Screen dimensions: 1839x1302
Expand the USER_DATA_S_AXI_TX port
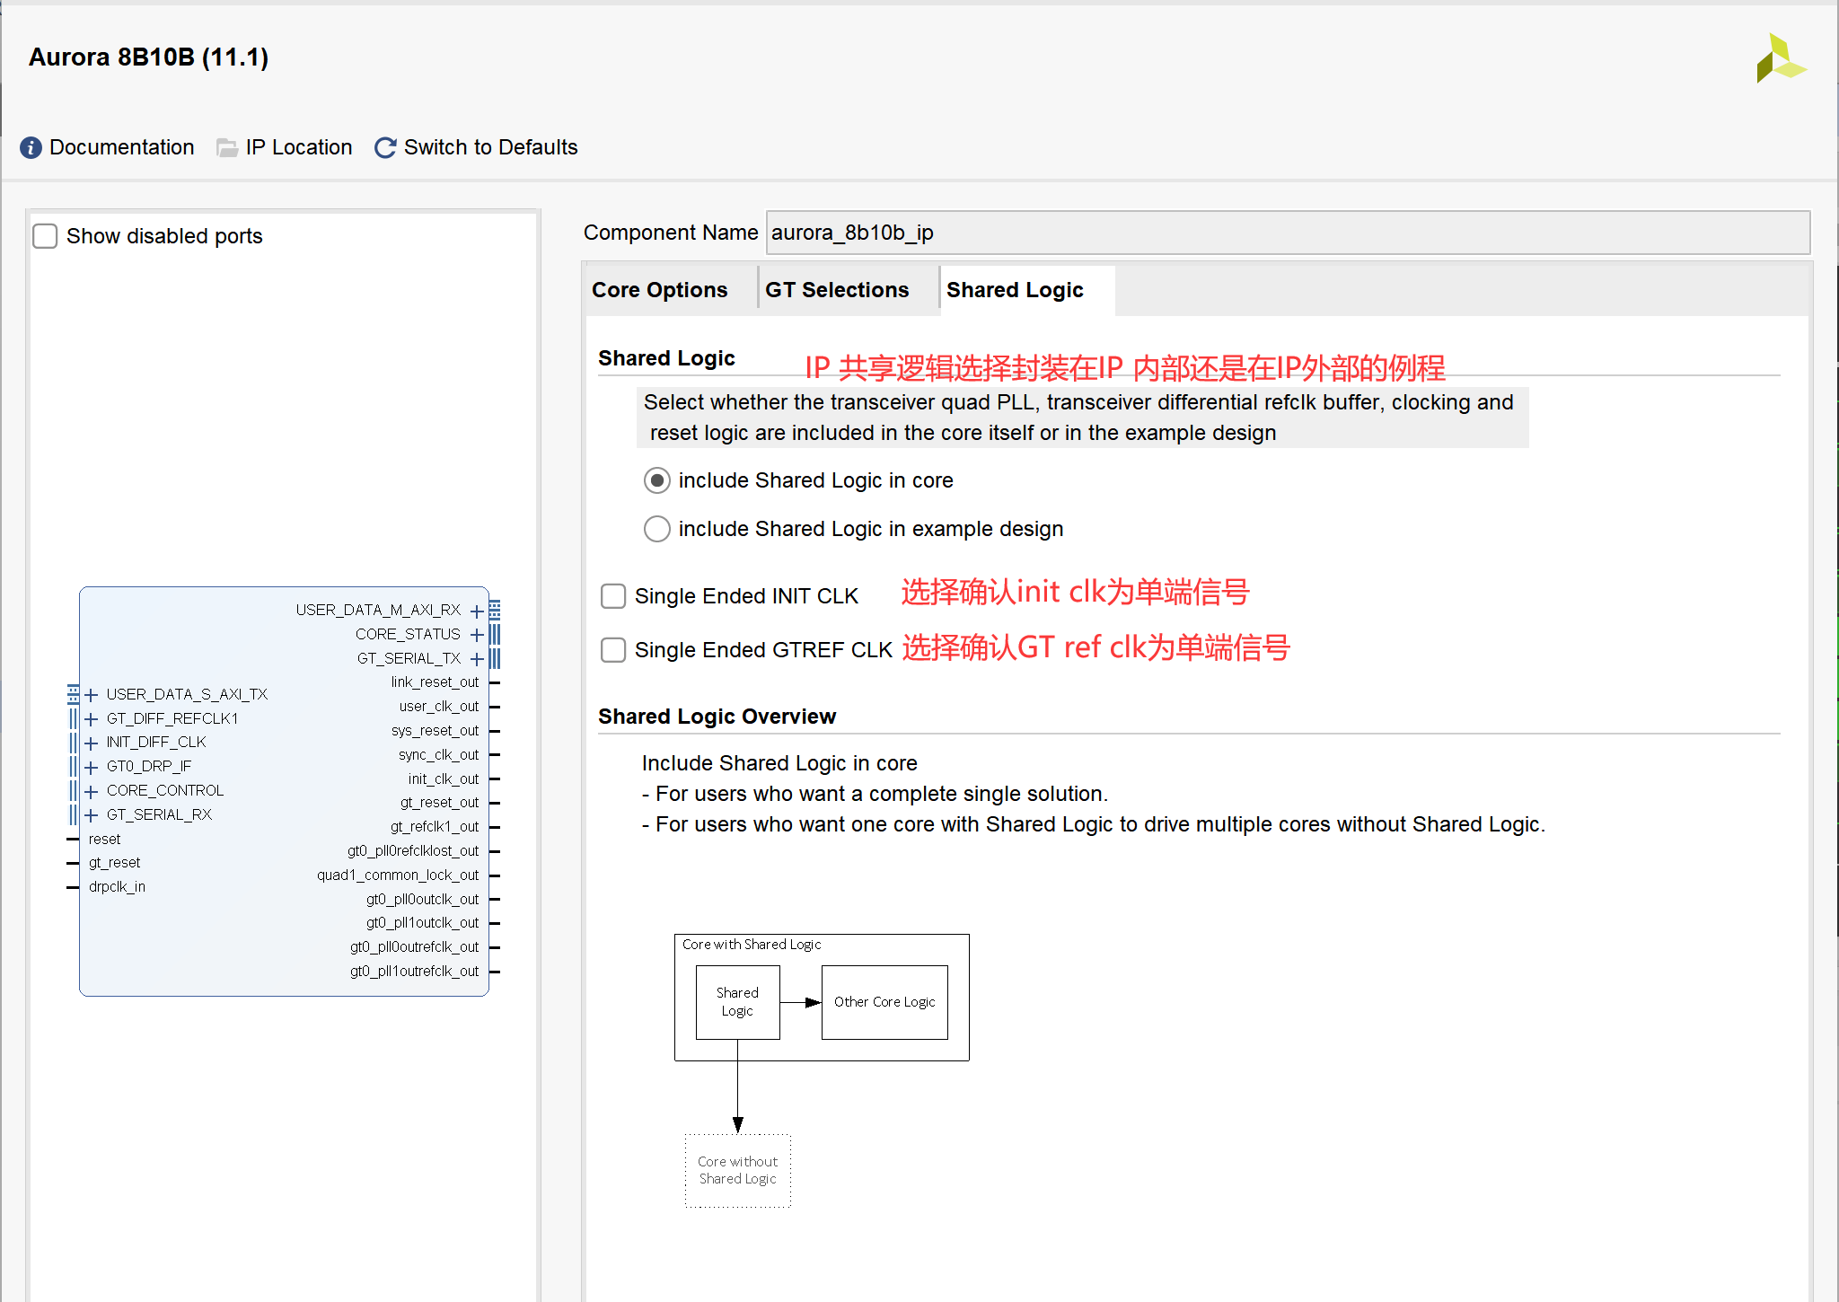pos(91,695)
